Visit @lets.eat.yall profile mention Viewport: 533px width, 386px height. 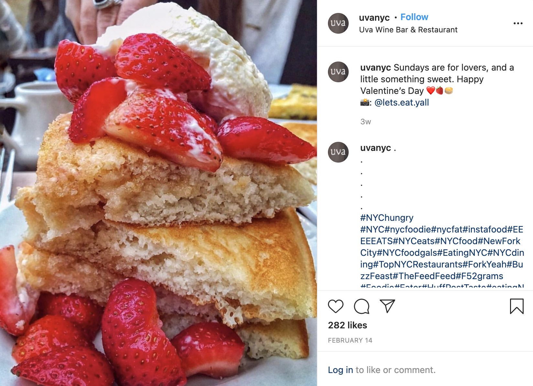click(x=402, y=103)
